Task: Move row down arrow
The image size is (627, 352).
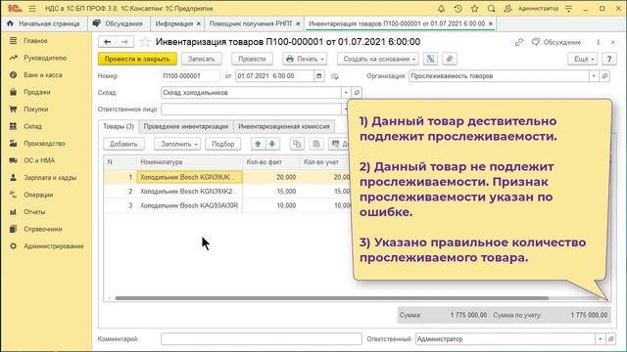Action: [x=272, y=144]
